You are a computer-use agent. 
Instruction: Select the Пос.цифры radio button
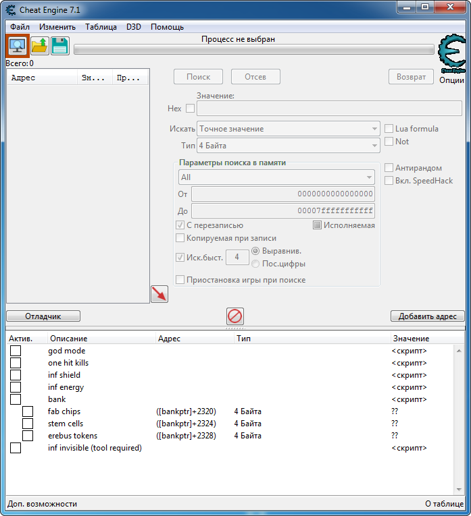tap(255, 264)
